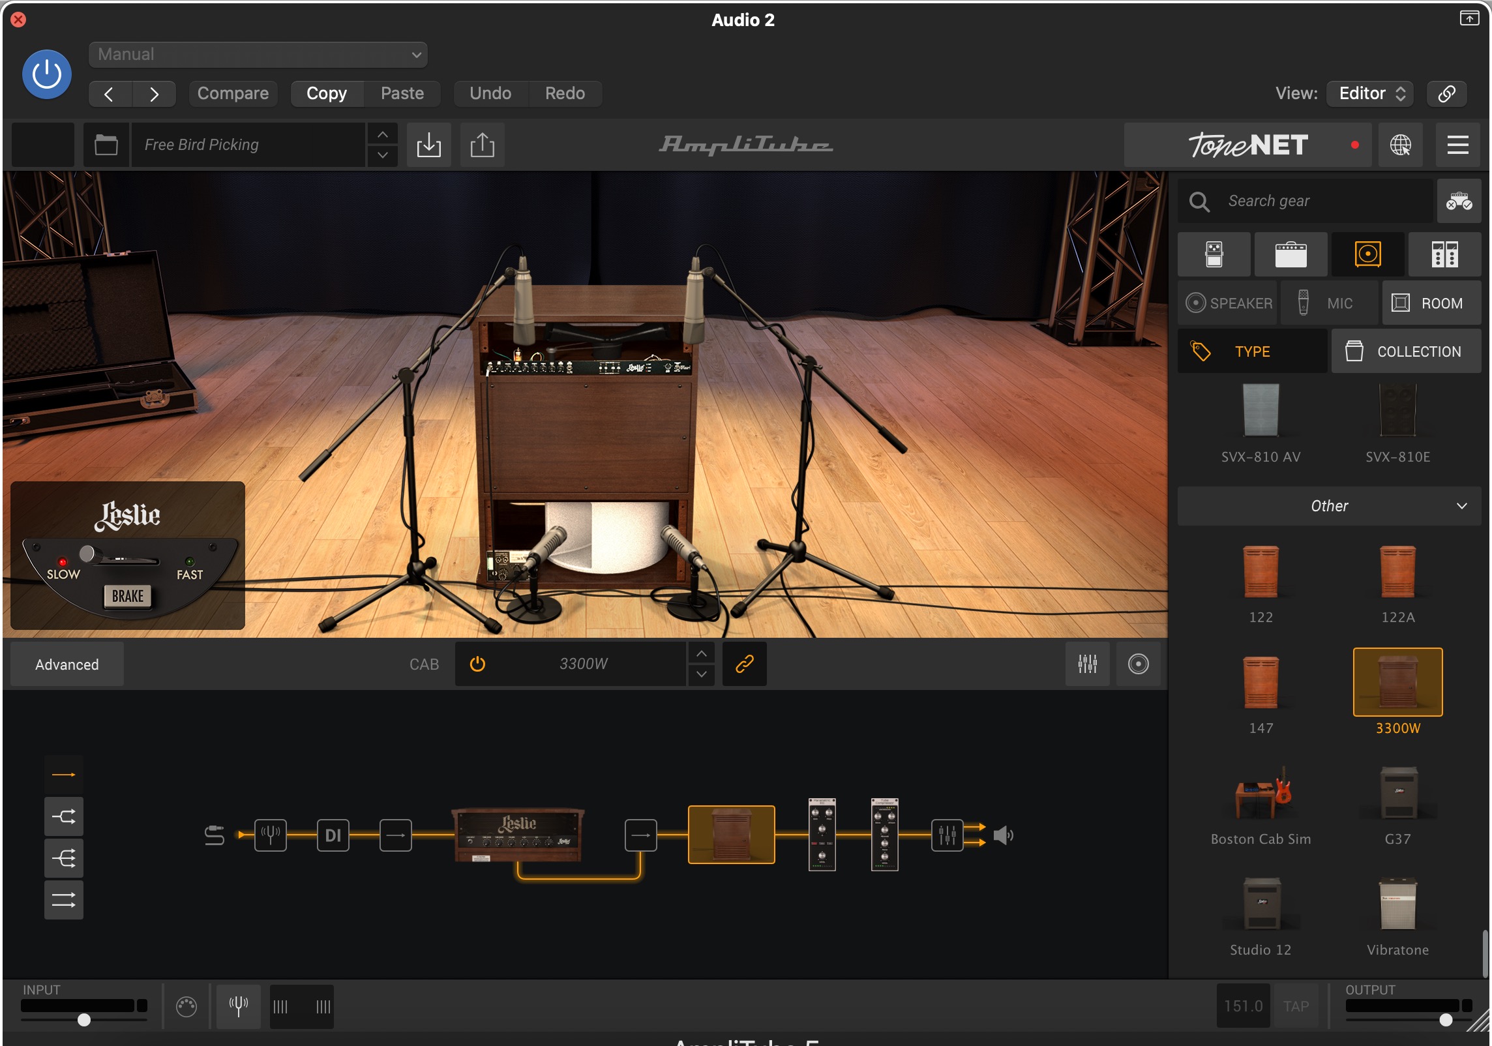
Task: Click the save preset download icon
Action: pos(429,145)
